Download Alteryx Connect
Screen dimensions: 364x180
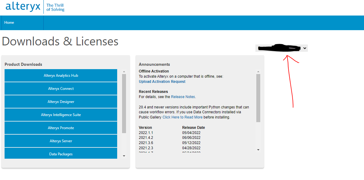tap(61, 88)
